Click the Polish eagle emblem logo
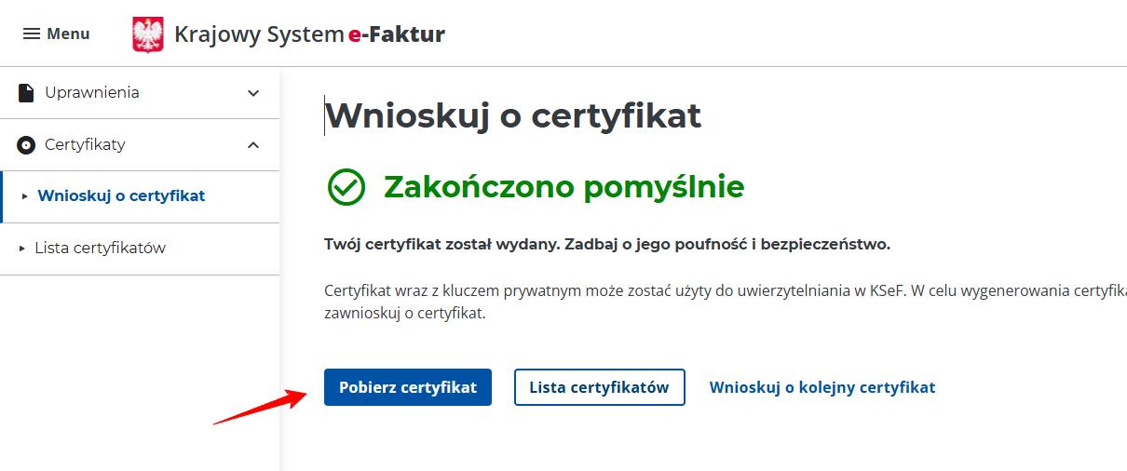Screen dimensions: 1127x471 point(148,35)
